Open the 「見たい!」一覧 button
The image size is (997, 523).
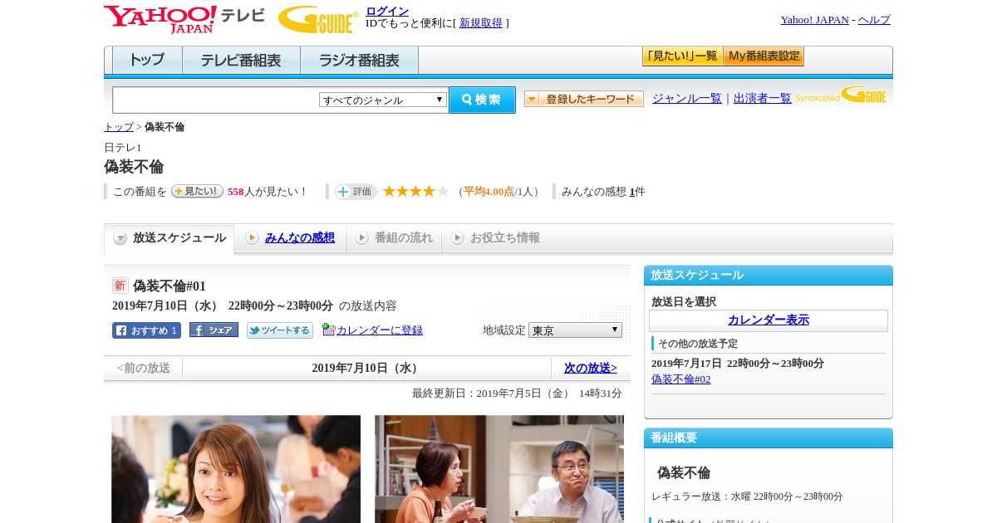click(682, 56)
